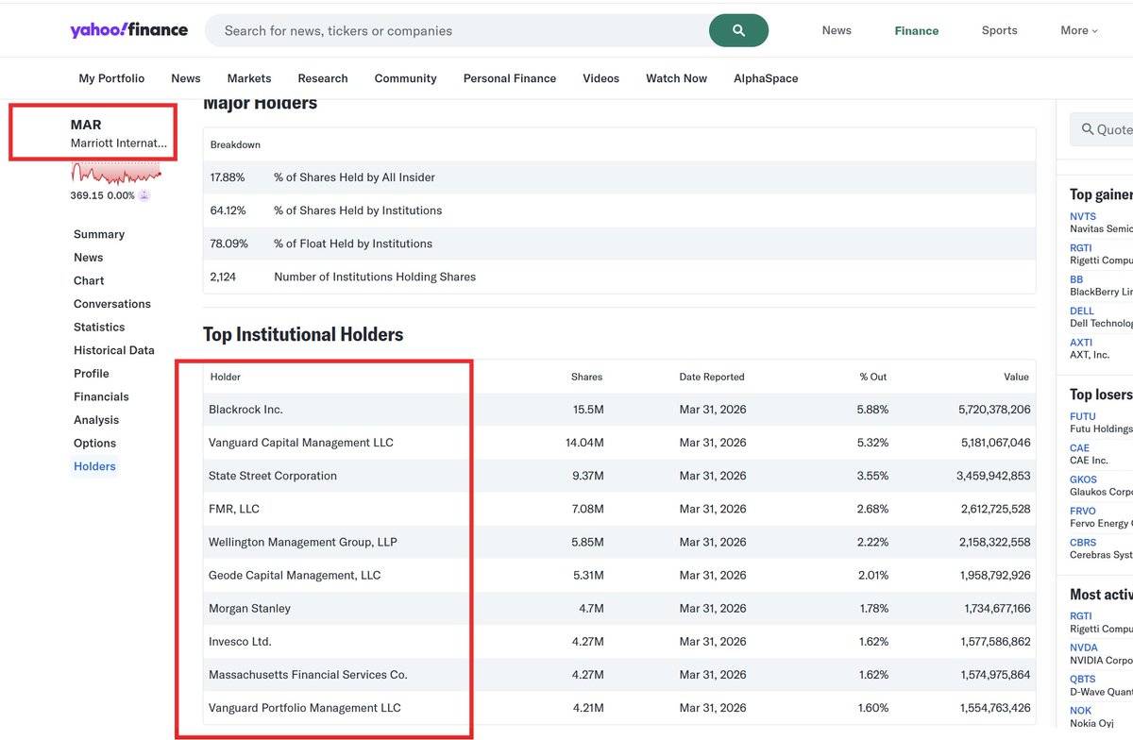Click the FUTU ticker link
Screen dimensions: 1133x740
click(x=1083, y=416)
